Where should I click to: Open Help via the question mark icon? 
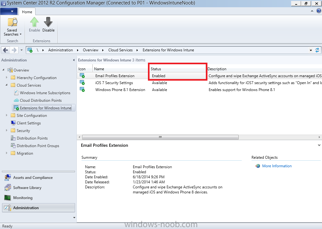click(319, 11)
